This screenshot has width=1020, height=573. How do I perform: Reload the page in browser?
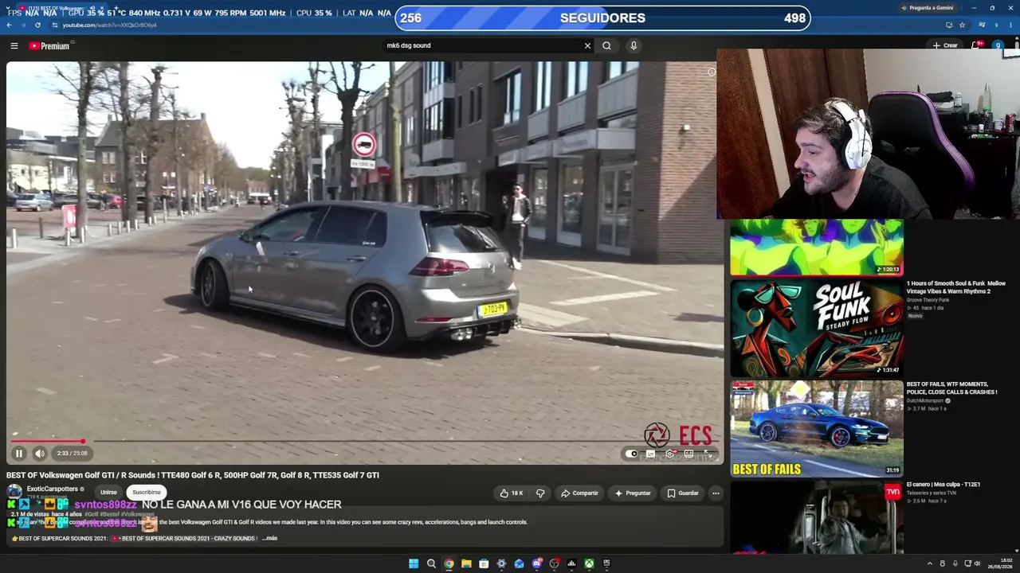coord(37,25)
